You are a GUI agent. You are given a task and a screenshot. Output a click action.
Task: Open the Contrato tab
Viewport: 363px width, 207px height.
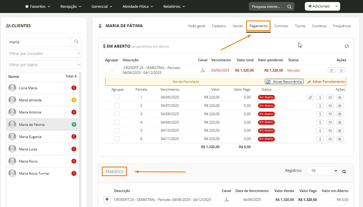(x=281, y=26)
